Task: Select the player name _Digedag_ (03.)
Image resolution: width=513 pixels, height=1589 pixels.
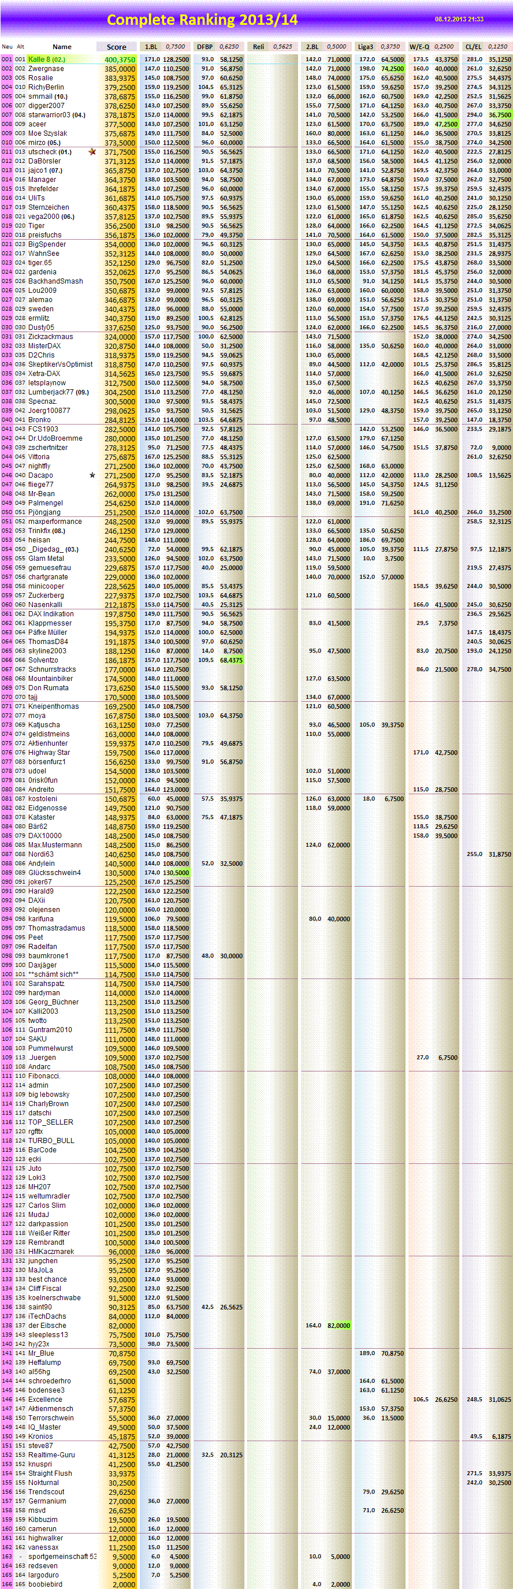Action: coord(54,549)
